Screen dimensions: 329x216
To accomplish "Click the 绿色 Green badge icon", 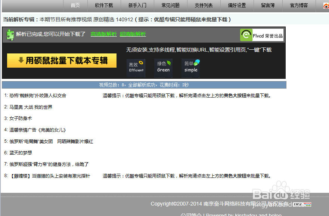I will click(x=164, y=68).
